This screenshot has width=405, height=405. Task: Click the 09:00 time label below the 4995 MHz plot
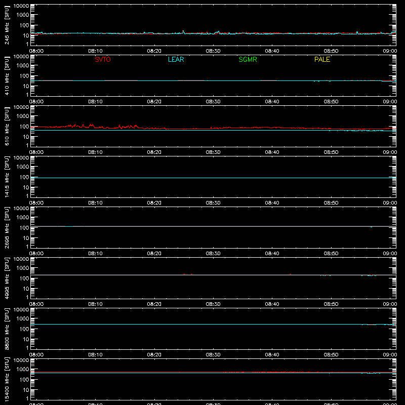(x=390, y=304)
